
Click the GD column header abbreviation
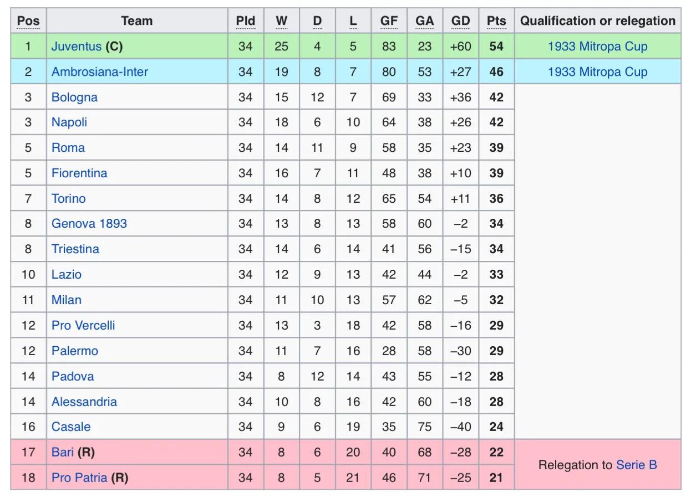[x=460, y=21]
